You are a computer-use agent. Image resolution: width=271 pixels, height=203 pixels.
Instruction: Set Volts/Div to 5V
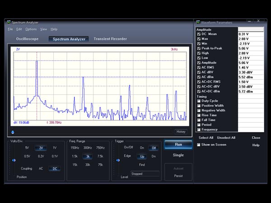tap(27, 148)
